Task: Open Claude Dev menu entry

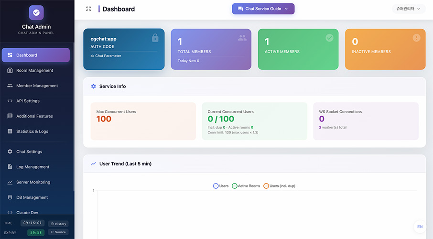Action: point(36,213)
